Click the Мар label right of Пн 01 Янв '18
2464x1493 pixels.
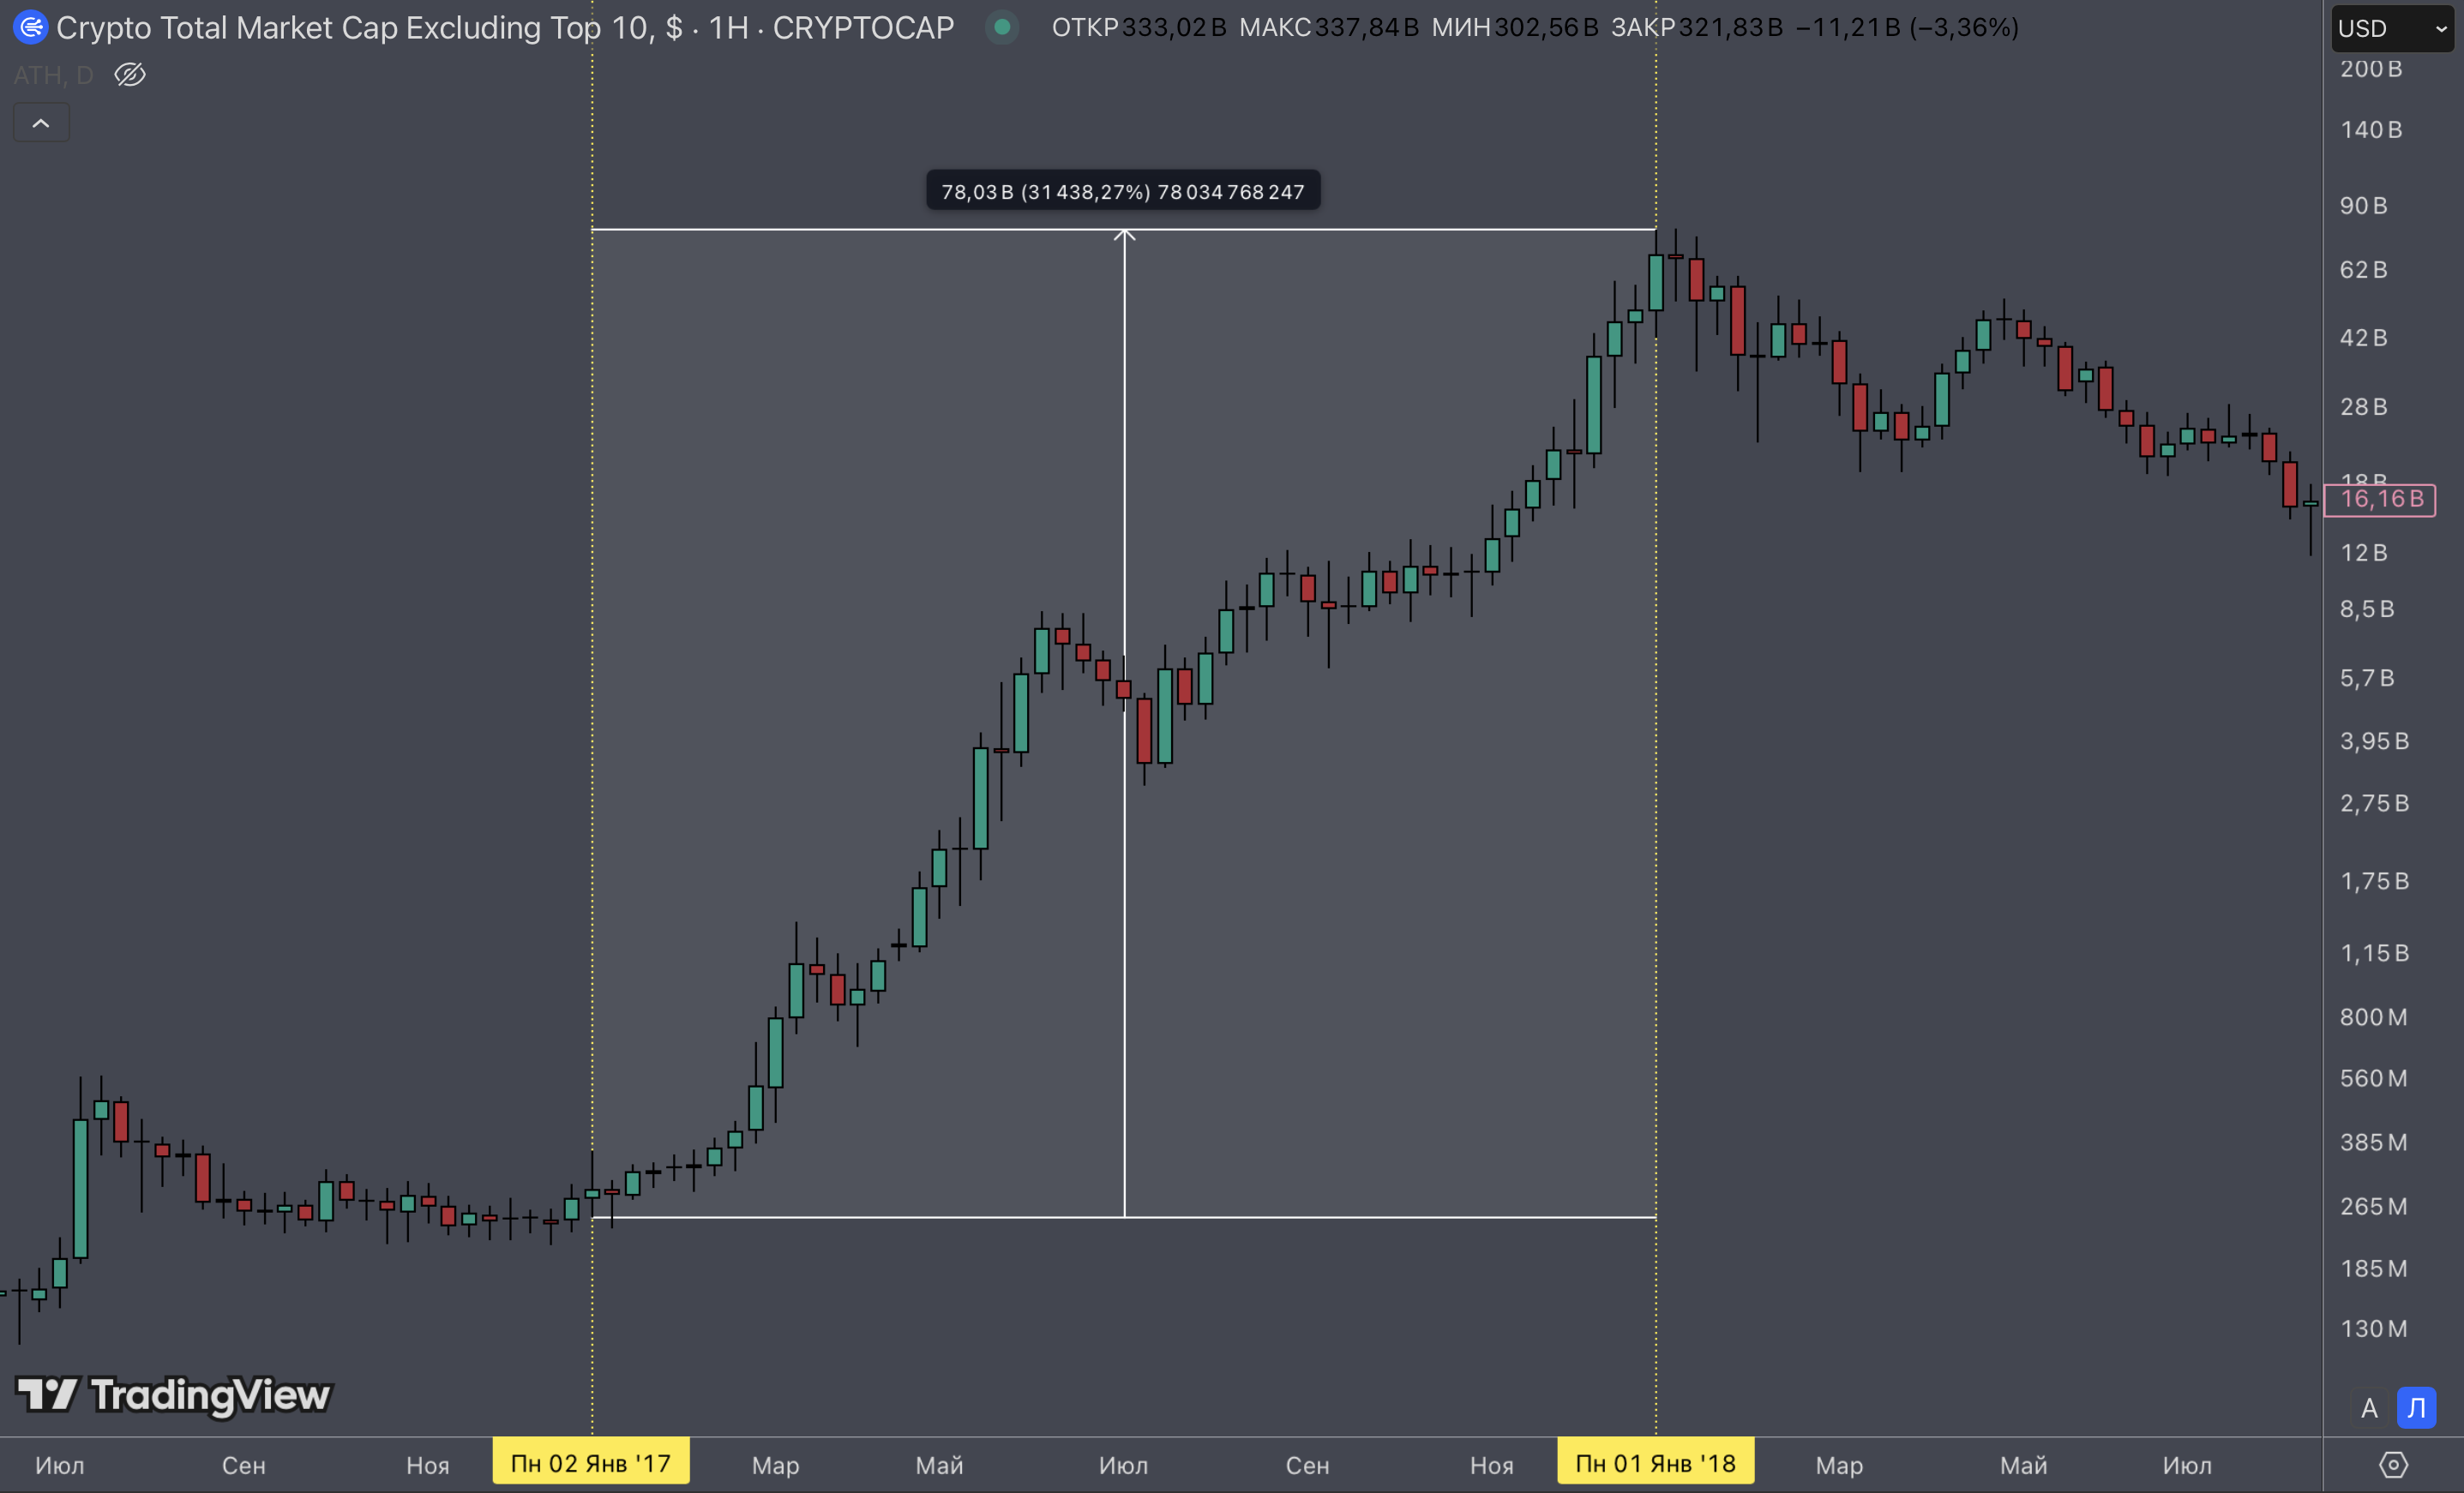tap(1838, 1465)
